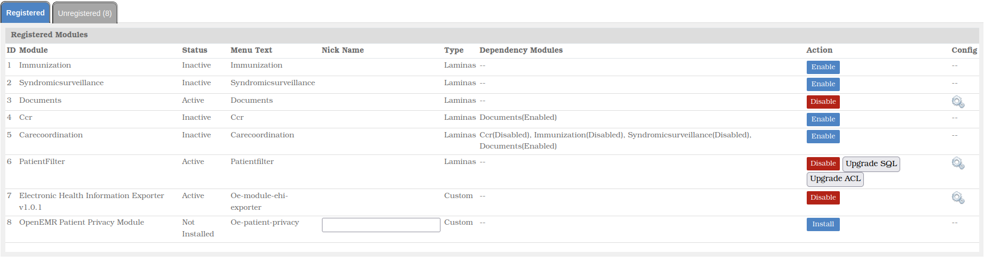Enable the Immunization module
Viewport: 992px width, 270px height.
coord(823,67)
